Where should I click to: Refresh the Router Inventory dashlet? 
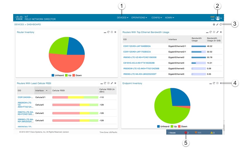108,32
